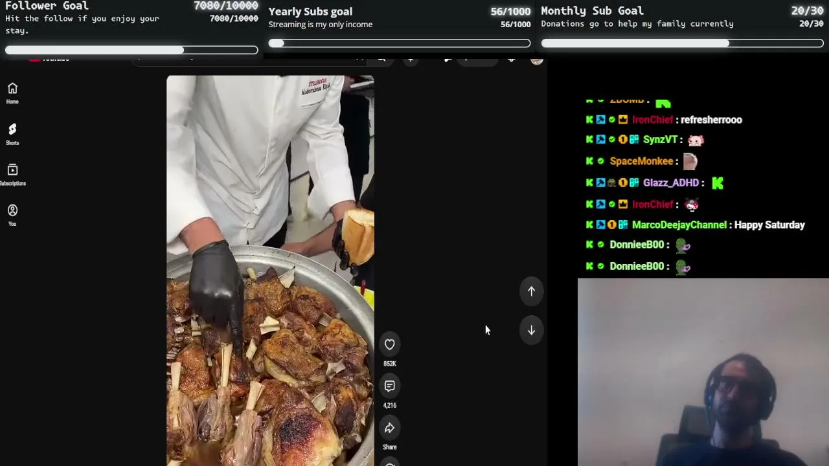Screen dimensions: 829x466
Task: Click the SynzVT username in chat
Action: tap(660, 140)
